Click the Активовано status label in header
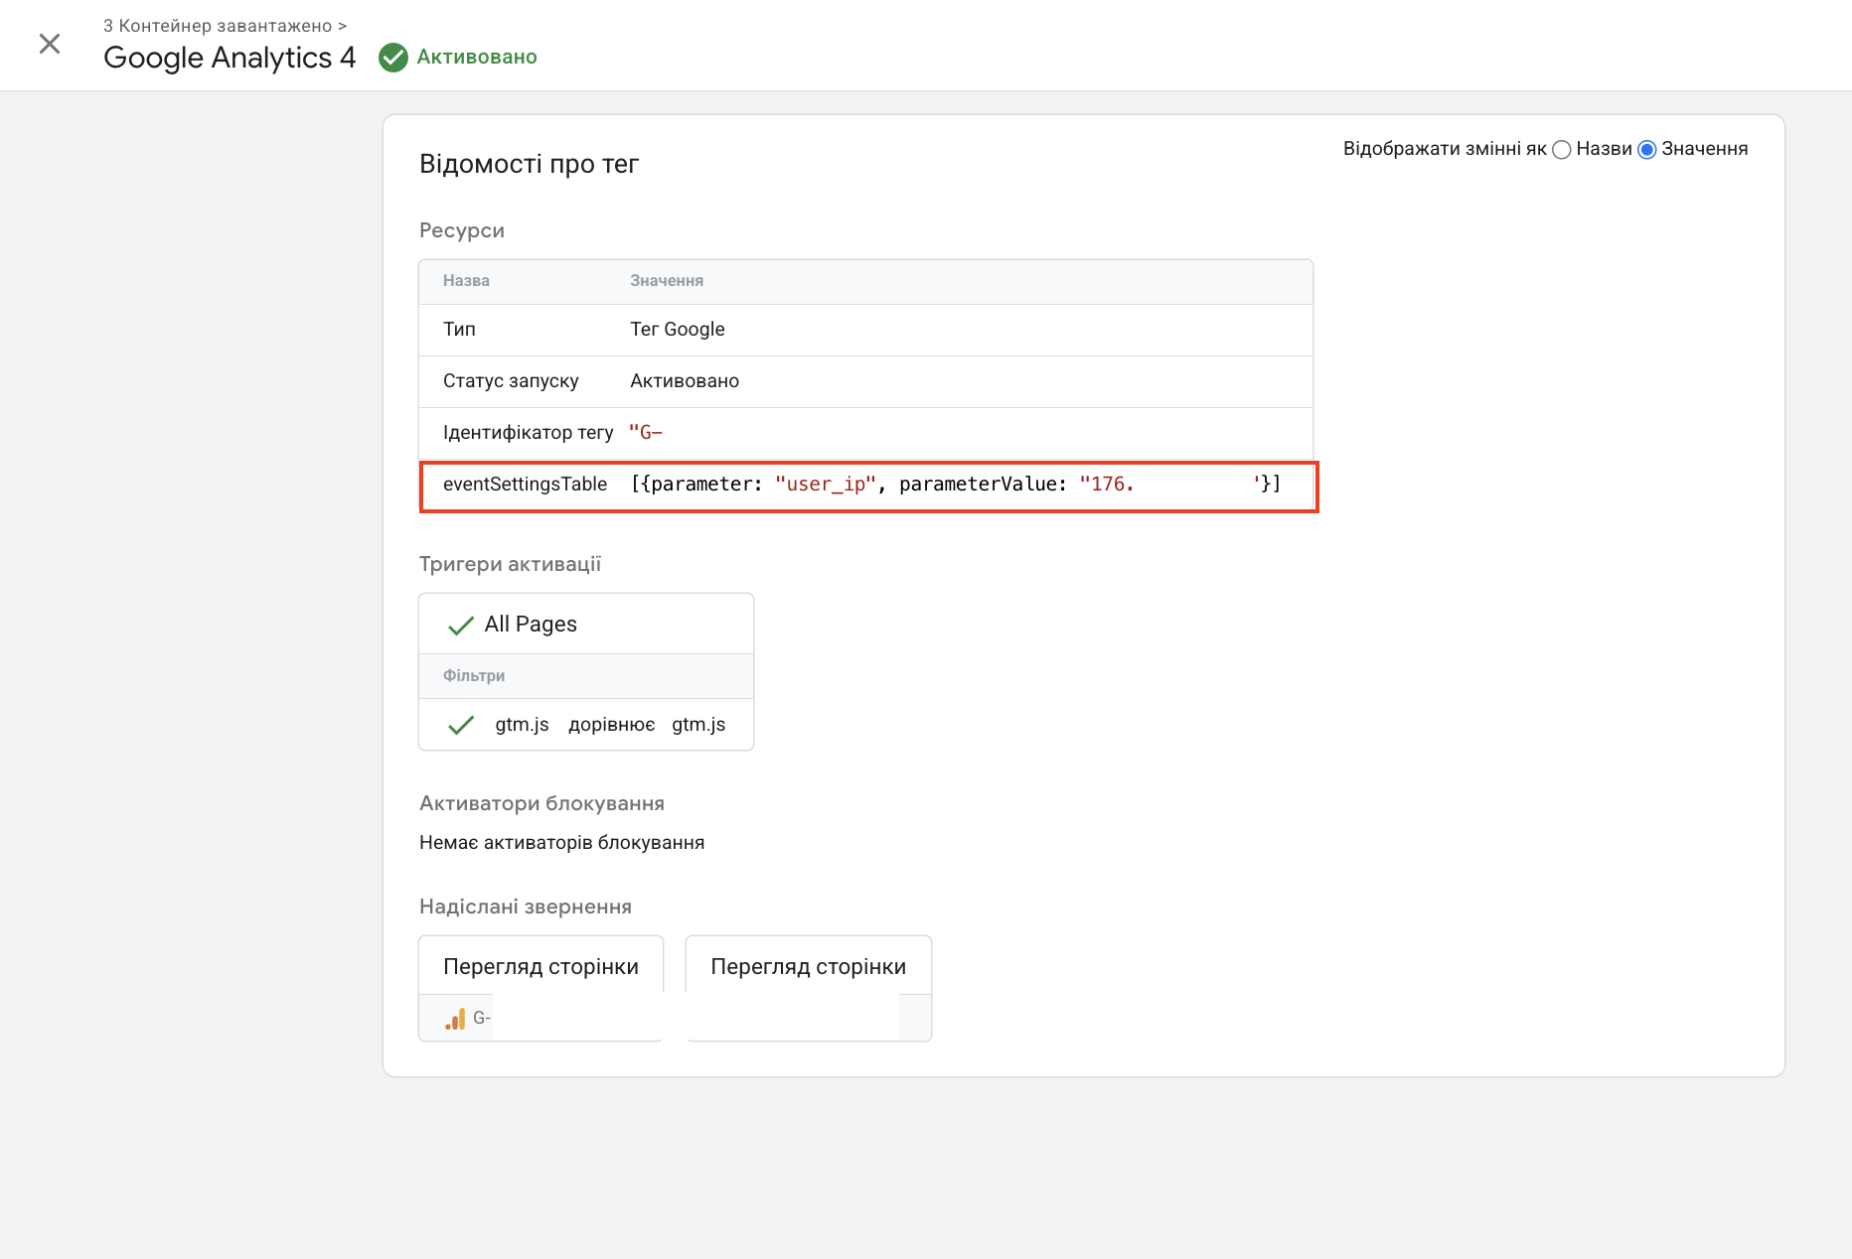Viewport: 1852px width, 1259px height. tap(477, 58)
